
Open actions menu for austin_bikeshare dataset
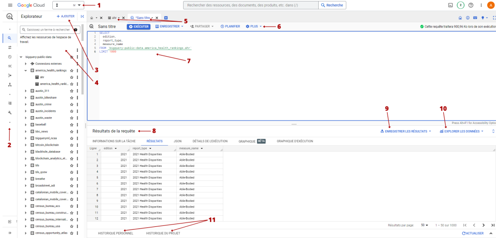tap(77, 97)
